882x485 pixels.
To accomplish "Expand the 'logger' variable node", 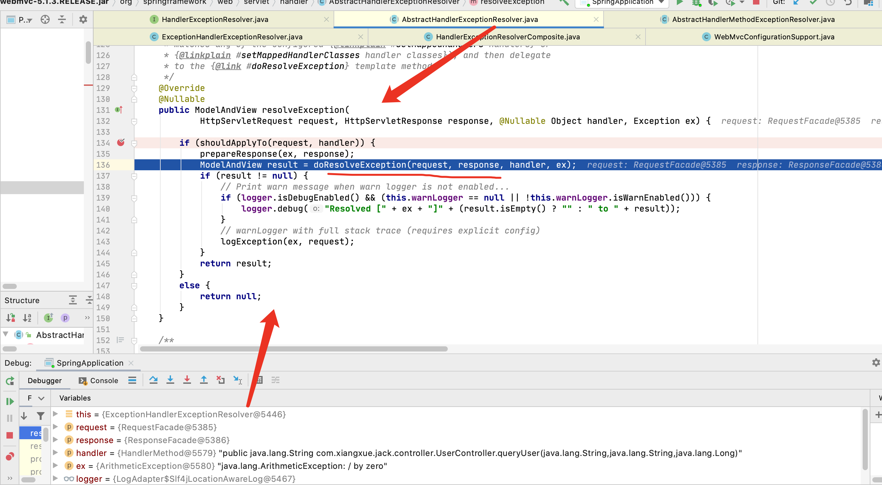I will pos(55,479).
